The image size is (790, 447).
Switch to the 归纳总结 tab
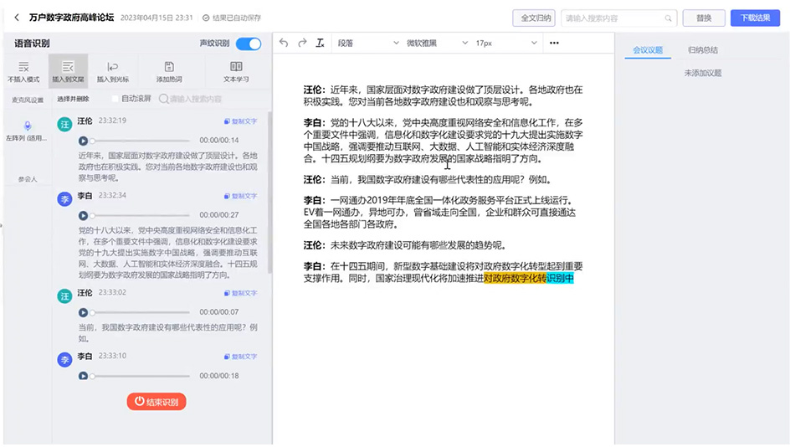(x=703, y=50)
